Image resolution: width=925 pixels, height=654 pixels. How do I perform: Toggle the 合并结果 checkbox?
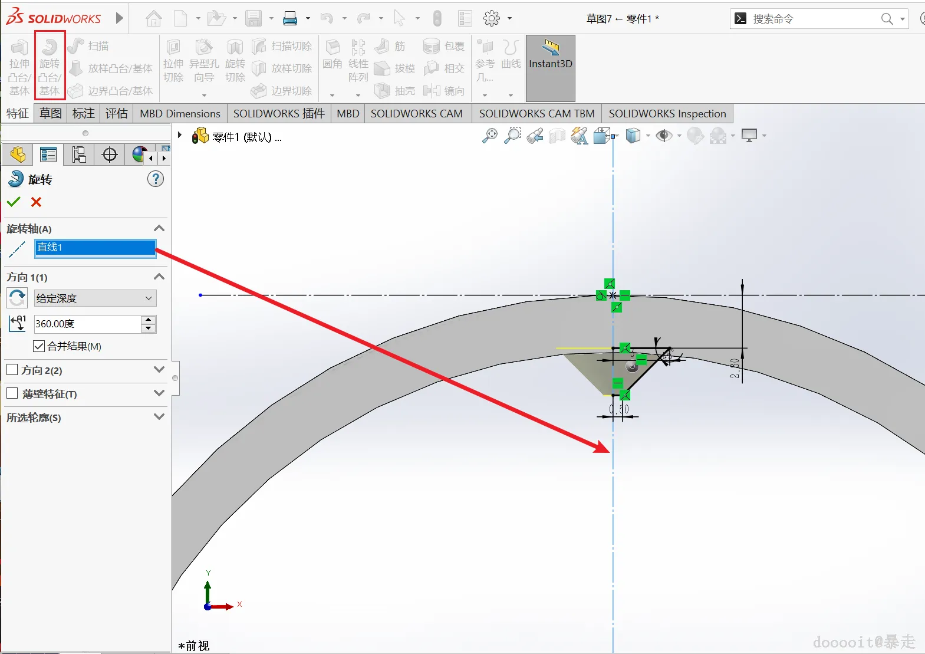coord(39,346)
